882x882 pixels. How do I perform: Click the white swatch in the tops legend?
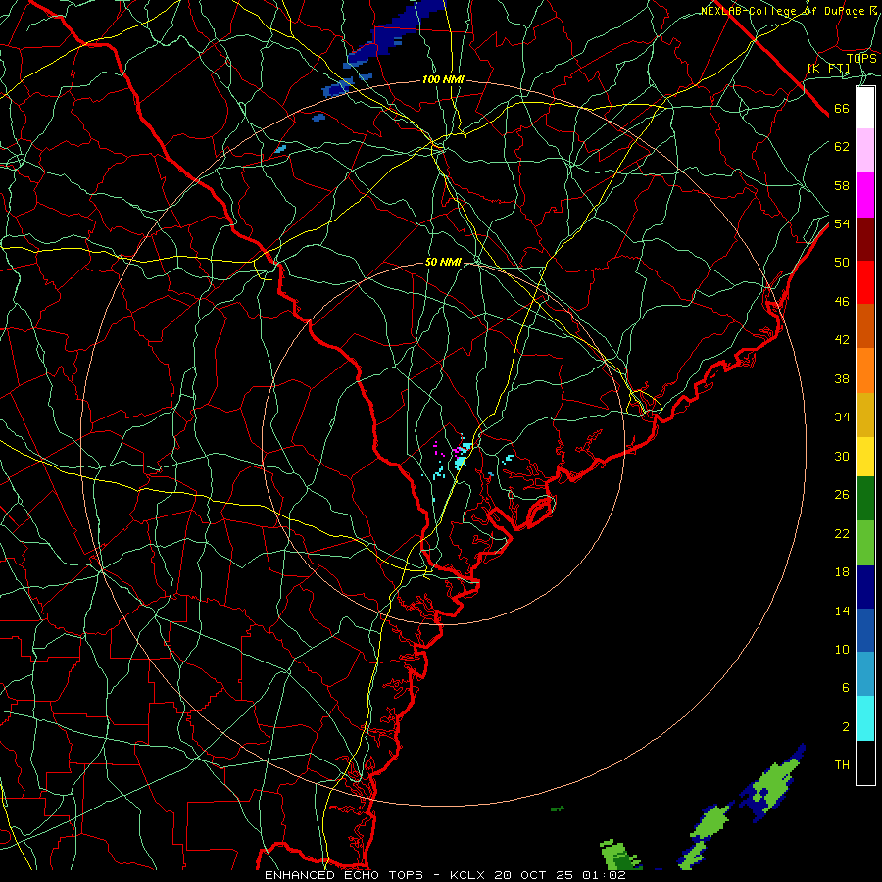[865, 108]
